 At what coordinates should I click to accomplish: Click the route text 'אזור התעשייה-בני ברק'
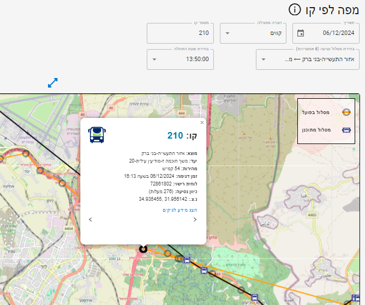[328, 59]
